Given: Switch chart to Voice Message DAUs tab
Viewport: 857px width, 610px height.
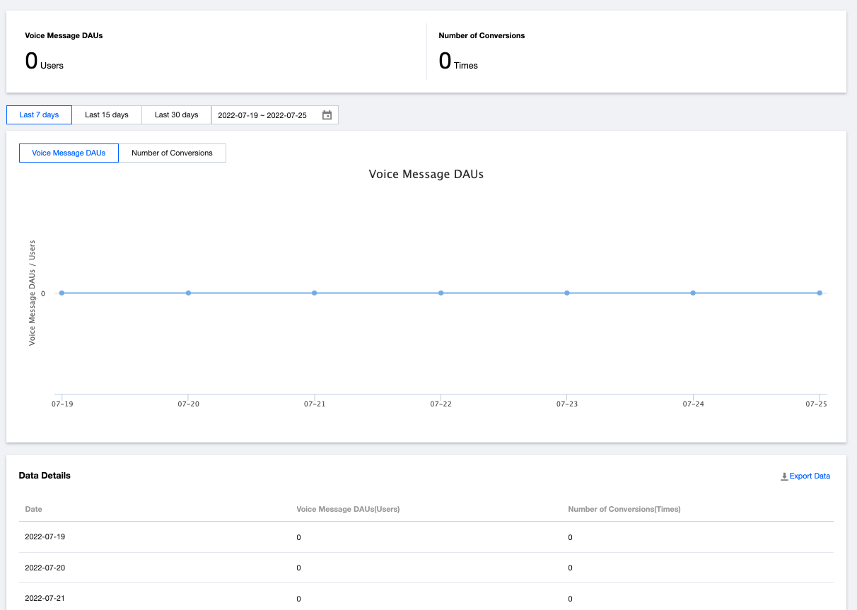Looking at the screenshot, I should pos(69,153).
